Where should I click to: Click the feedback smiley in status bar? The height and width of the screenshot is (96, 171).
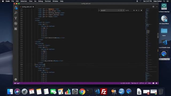point(153,83)
